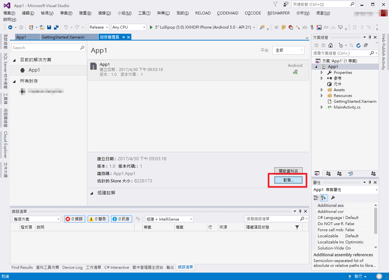Open the Web Publish Activity side tab

(383, 52)
